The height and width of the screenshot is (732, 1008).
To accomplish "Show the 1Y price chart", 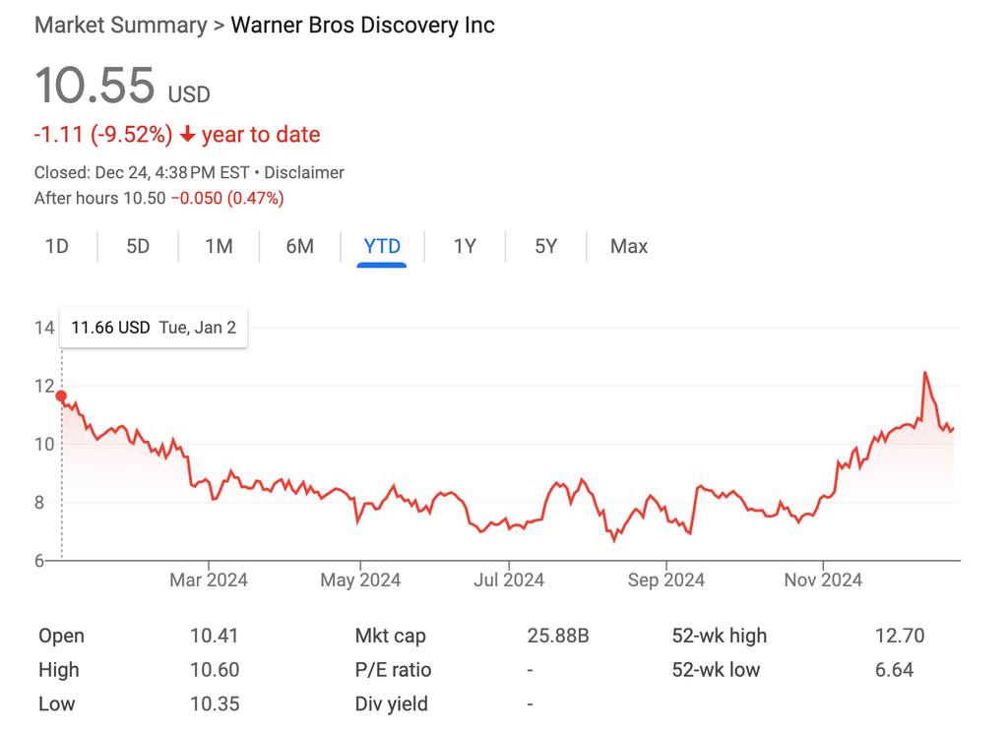I will pyautogui.click(x=465, y=246).
